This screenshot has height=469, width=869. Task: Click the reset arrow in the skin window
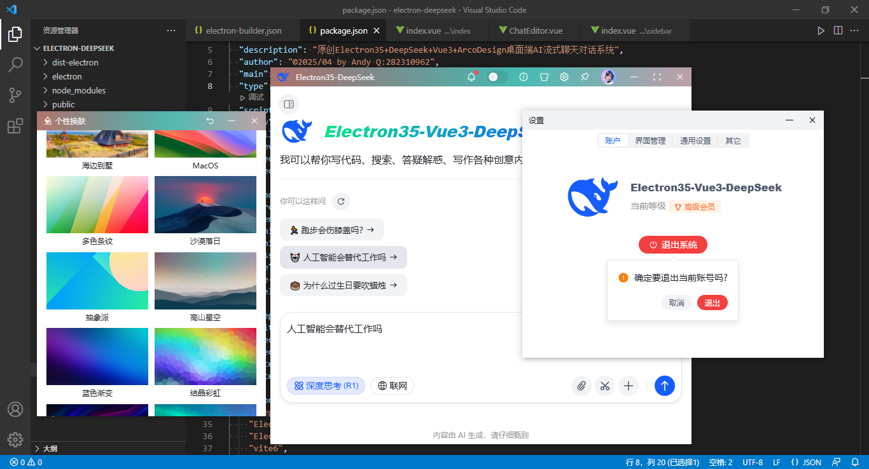point(211,121)
